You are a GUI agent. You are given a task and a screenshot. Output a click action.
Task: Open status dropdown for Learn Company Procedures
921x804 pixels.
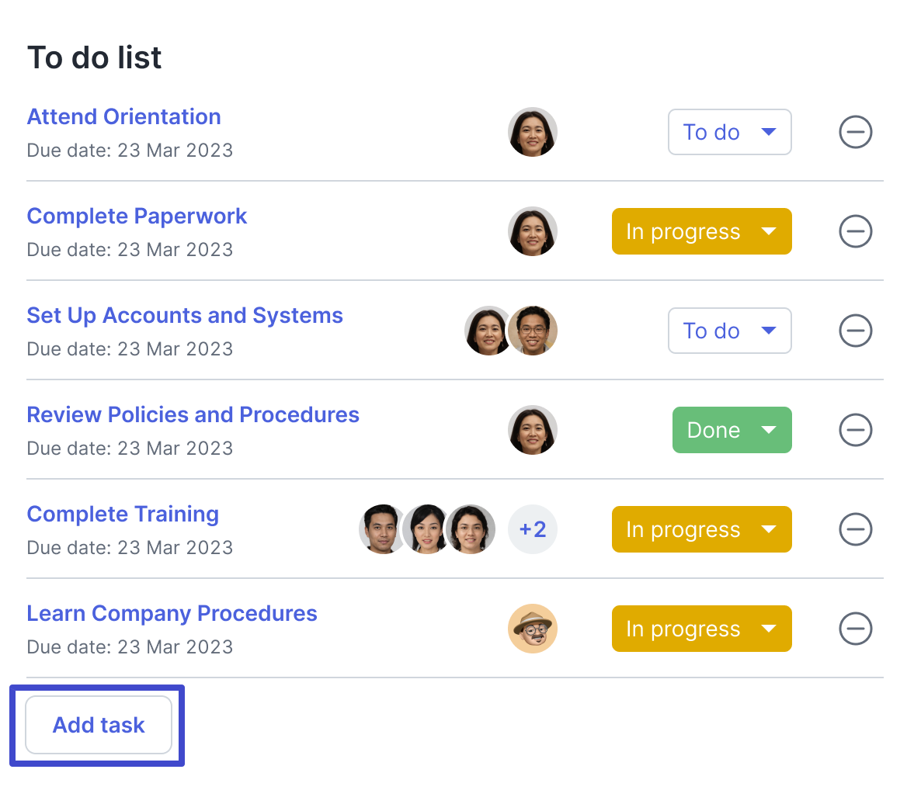[x=701, y=629]
